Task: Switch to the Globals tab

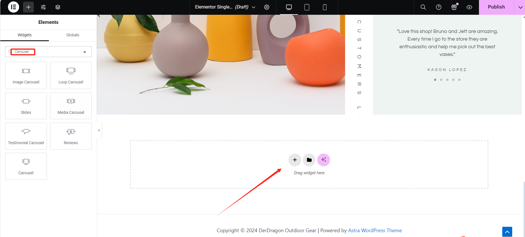Action: coord(73,35)
